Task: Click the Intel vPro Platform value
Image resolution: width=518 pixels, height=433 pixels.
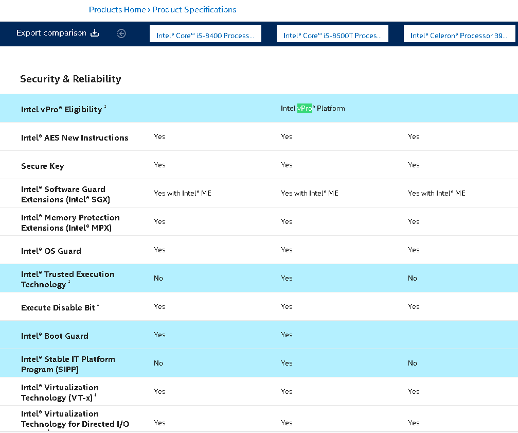Action: pos(313,109)
